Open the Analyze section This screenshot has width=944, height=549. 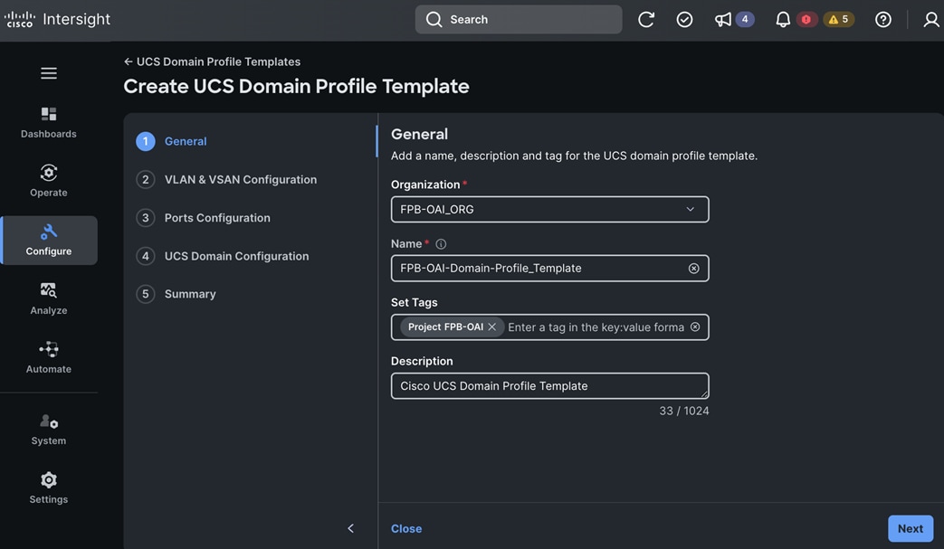coord(49,298)
